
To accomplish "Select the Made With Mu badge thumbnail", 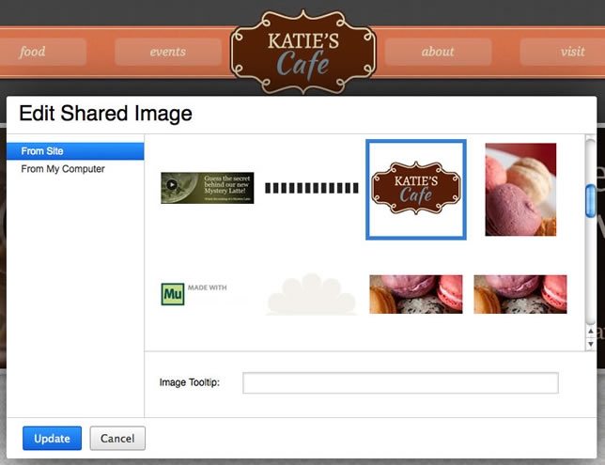I will (x=194, y=294).
